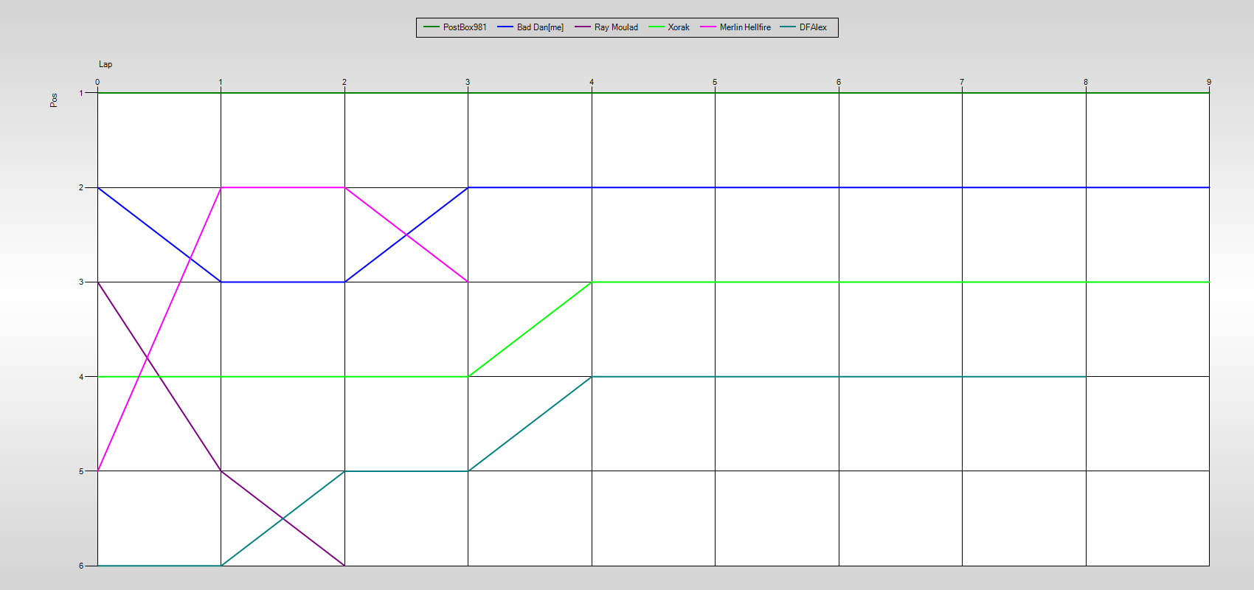The height and width of the screenshot is (590, 1254).
Task: Click Ray Moulad in the legend
Action: (616, 27)
